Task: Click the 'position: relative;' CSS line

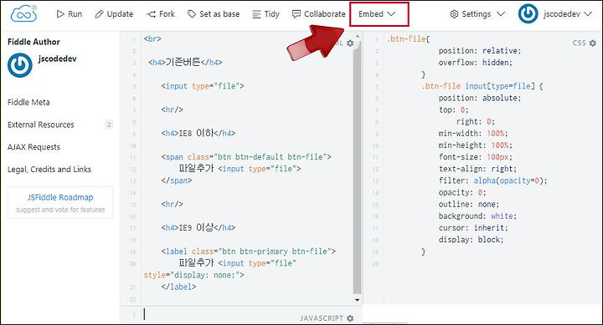Action: [480, 51]
